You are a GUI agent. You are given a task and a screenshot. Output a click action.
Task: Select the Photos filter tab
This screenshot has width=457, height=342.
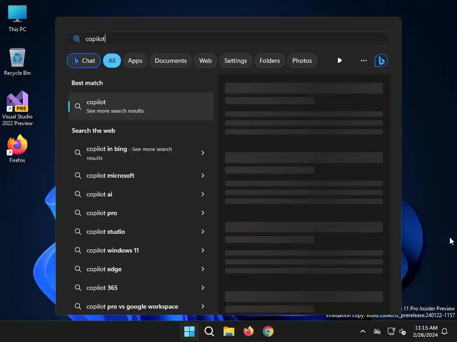click(x=302, y=61)
